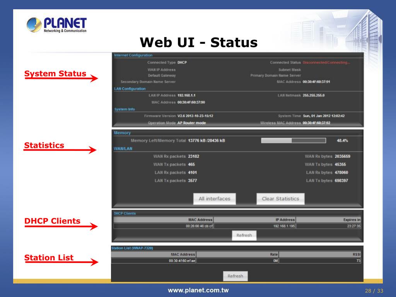Click the System Status red label
This screenshot has height=297, width=396.
[x=55, y=73]
